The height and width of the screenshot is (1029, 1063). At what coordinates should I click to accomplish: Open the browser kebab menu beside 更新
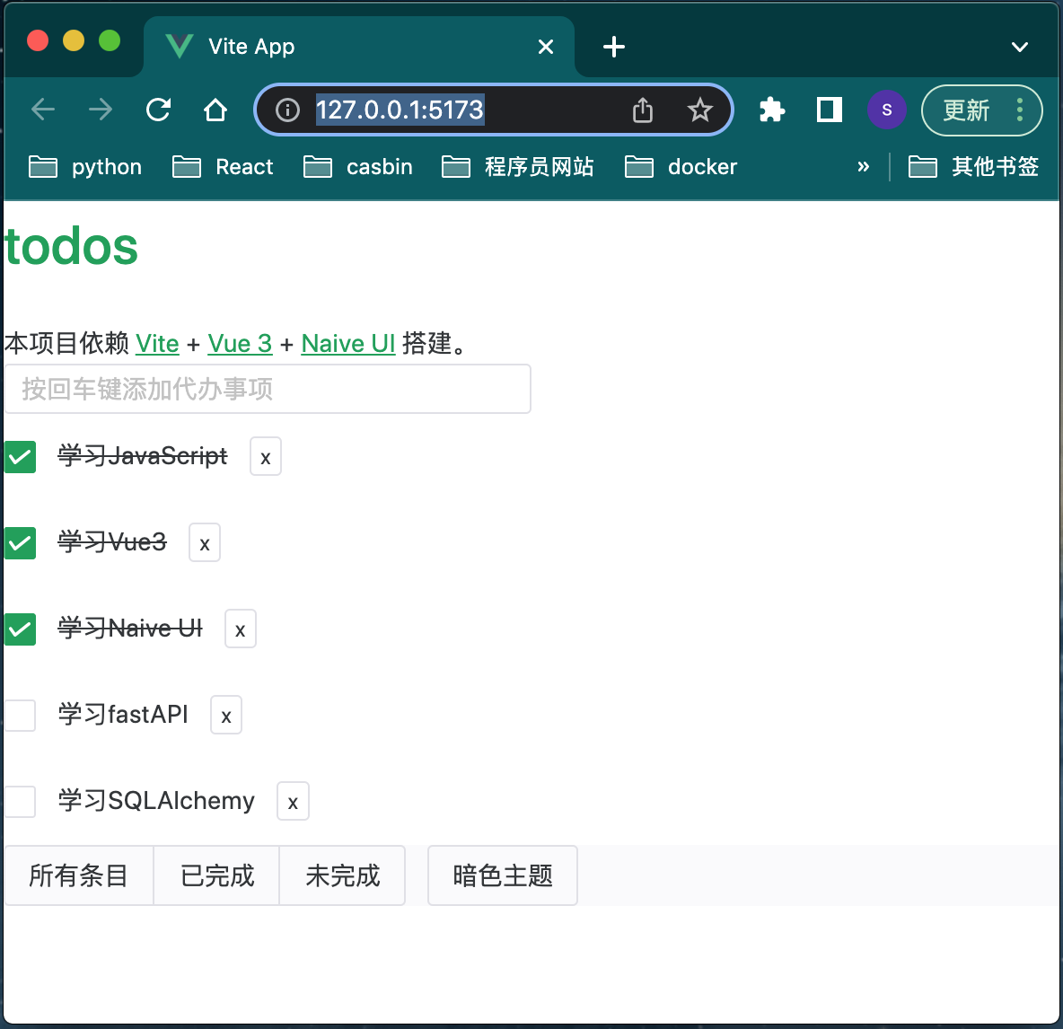pos(1019,110)
